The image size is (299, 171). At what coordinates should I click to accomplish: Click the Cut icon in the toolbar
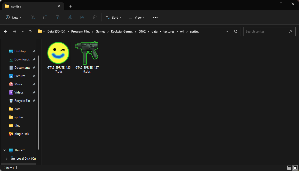click(x=33, y=17)
